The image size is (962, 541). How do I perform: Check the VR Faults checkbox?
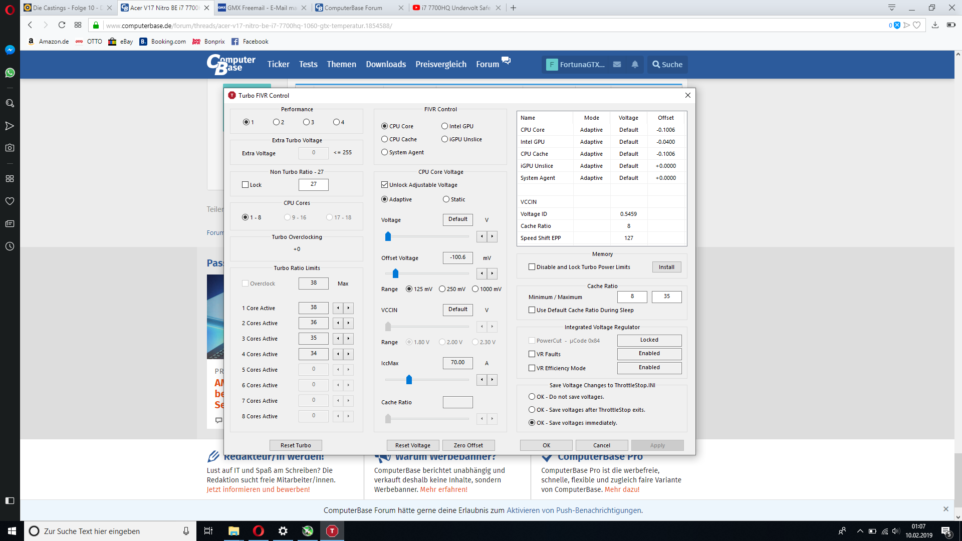tap(532, 354)
